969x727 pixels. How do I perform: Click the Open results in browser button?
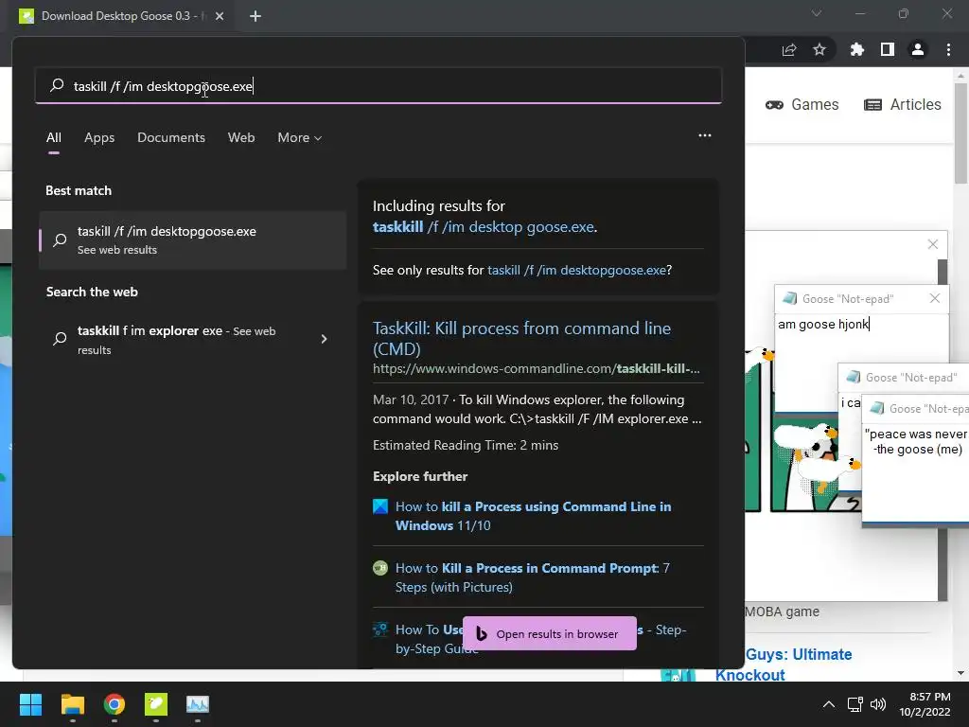(x=550, y=633)
